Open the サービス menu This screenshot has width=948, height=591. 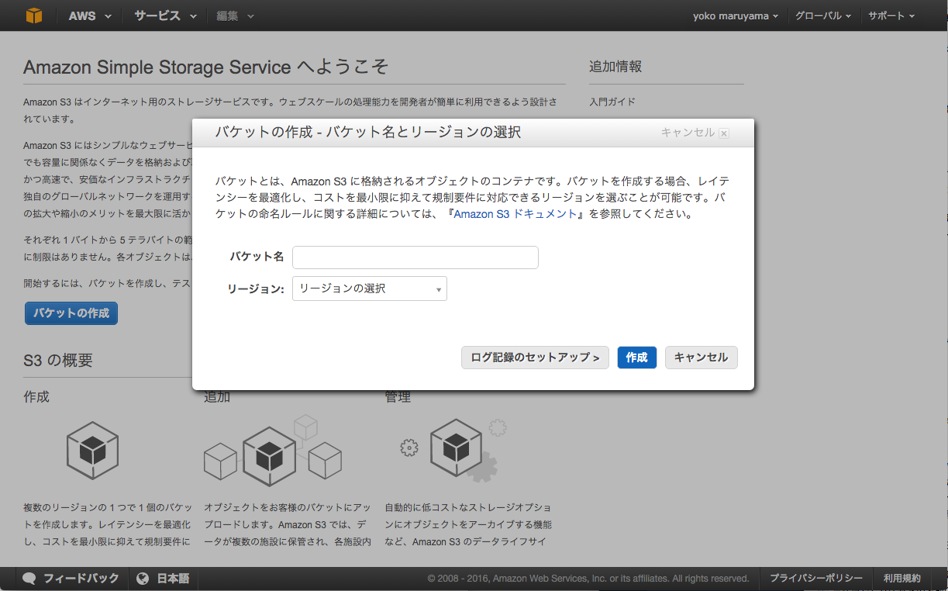[165, 16]
